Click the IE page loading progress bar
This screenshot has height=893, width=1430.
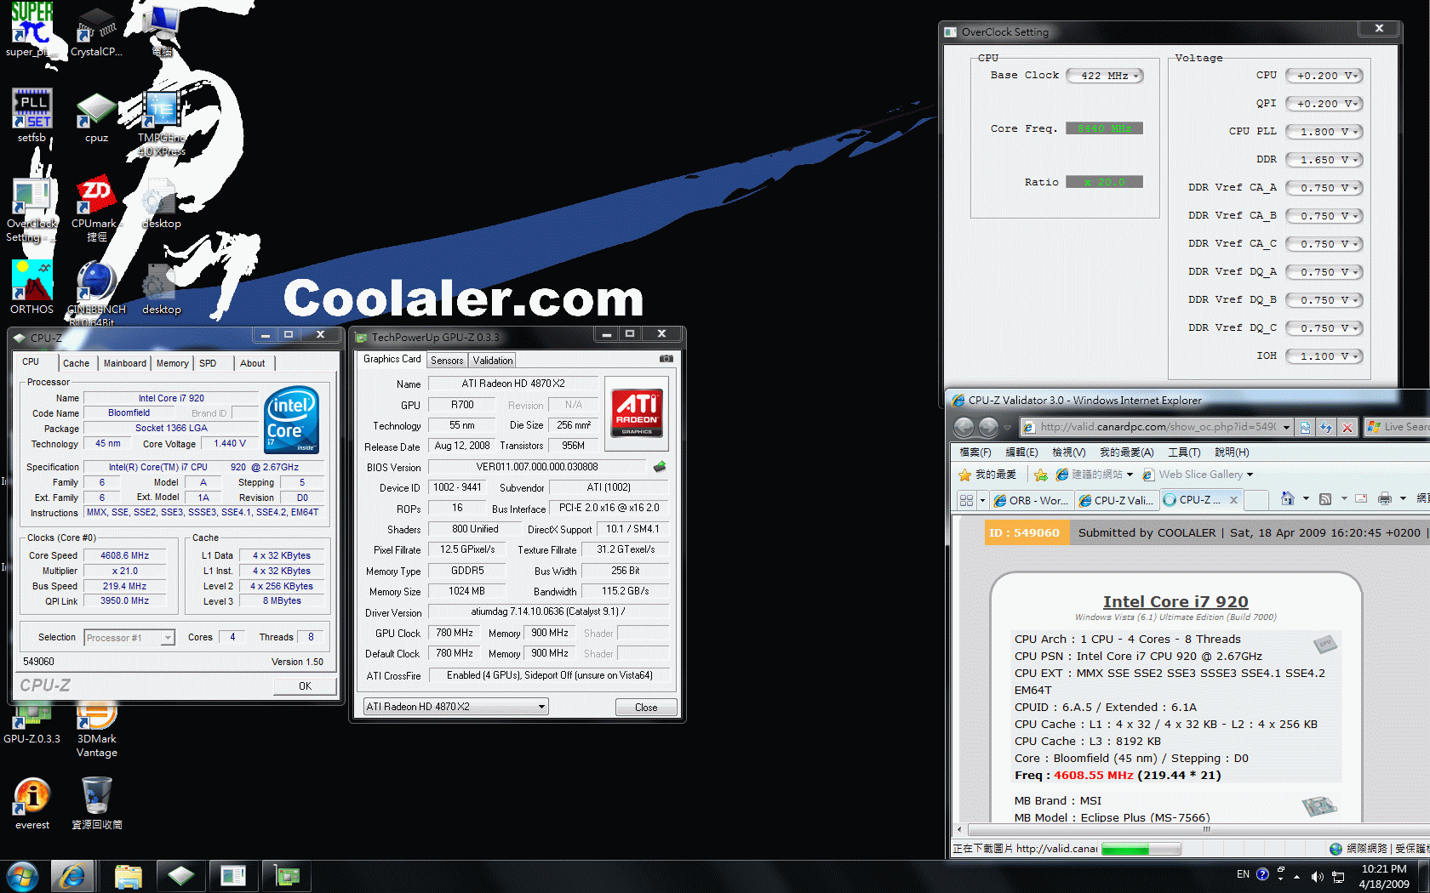tap(1141, 849)
